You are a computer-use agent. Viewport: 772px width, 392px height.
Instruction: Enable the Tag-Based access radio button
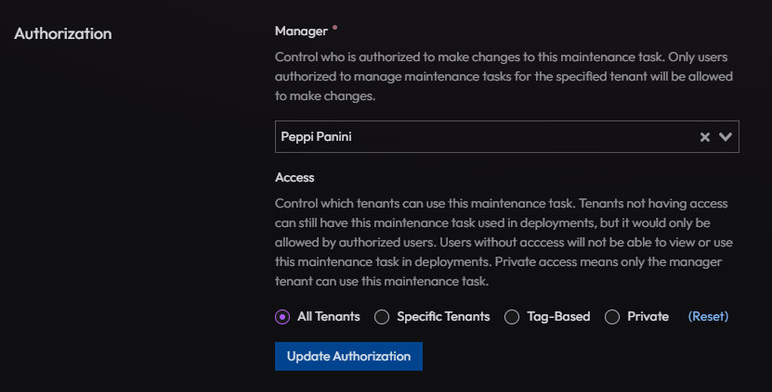512,317
